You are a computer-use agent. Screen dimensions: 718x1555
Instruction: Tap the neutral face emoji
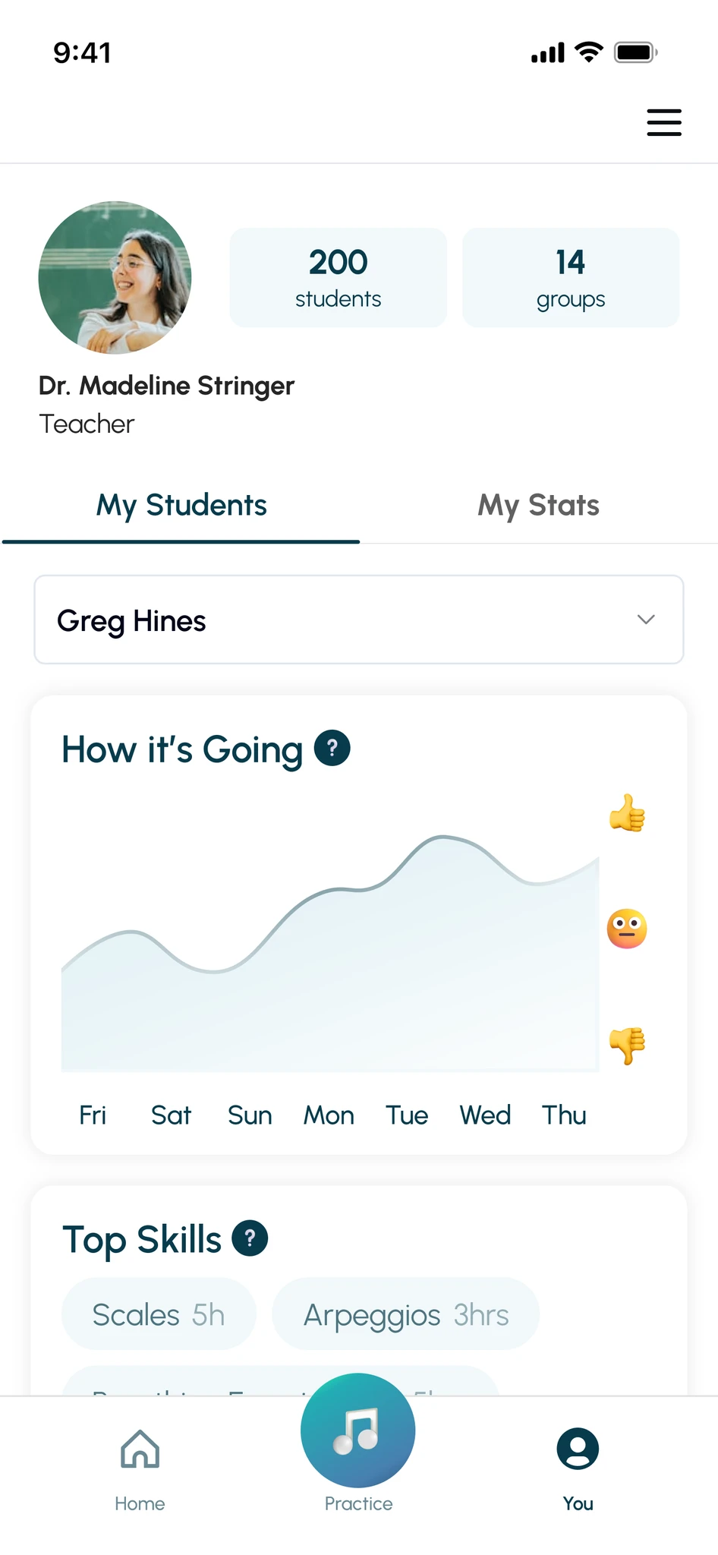click(627, 929)
